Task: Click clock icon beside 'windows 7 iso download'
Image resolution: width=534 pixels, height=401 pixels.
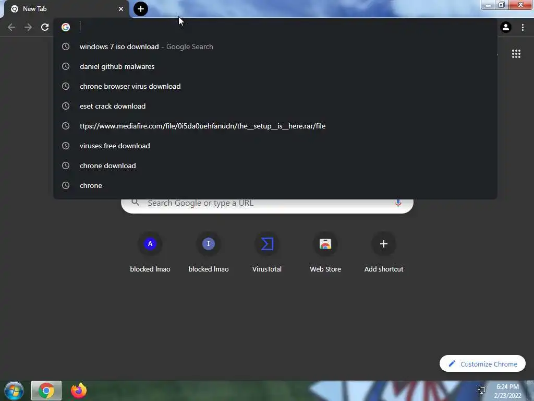Action: coord(66,46)
